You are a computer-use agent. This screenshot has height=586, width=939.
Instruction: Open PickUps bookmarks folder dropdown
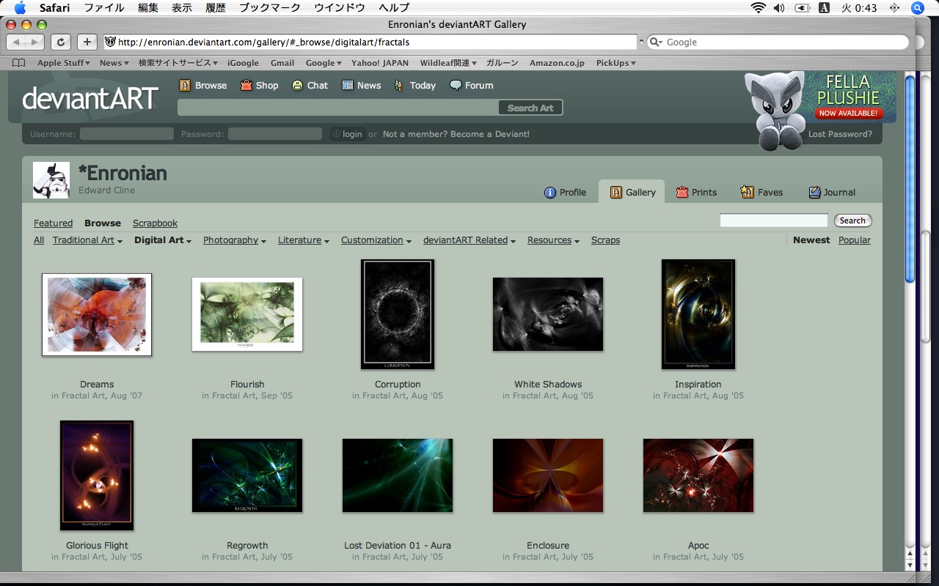point(616,63)
